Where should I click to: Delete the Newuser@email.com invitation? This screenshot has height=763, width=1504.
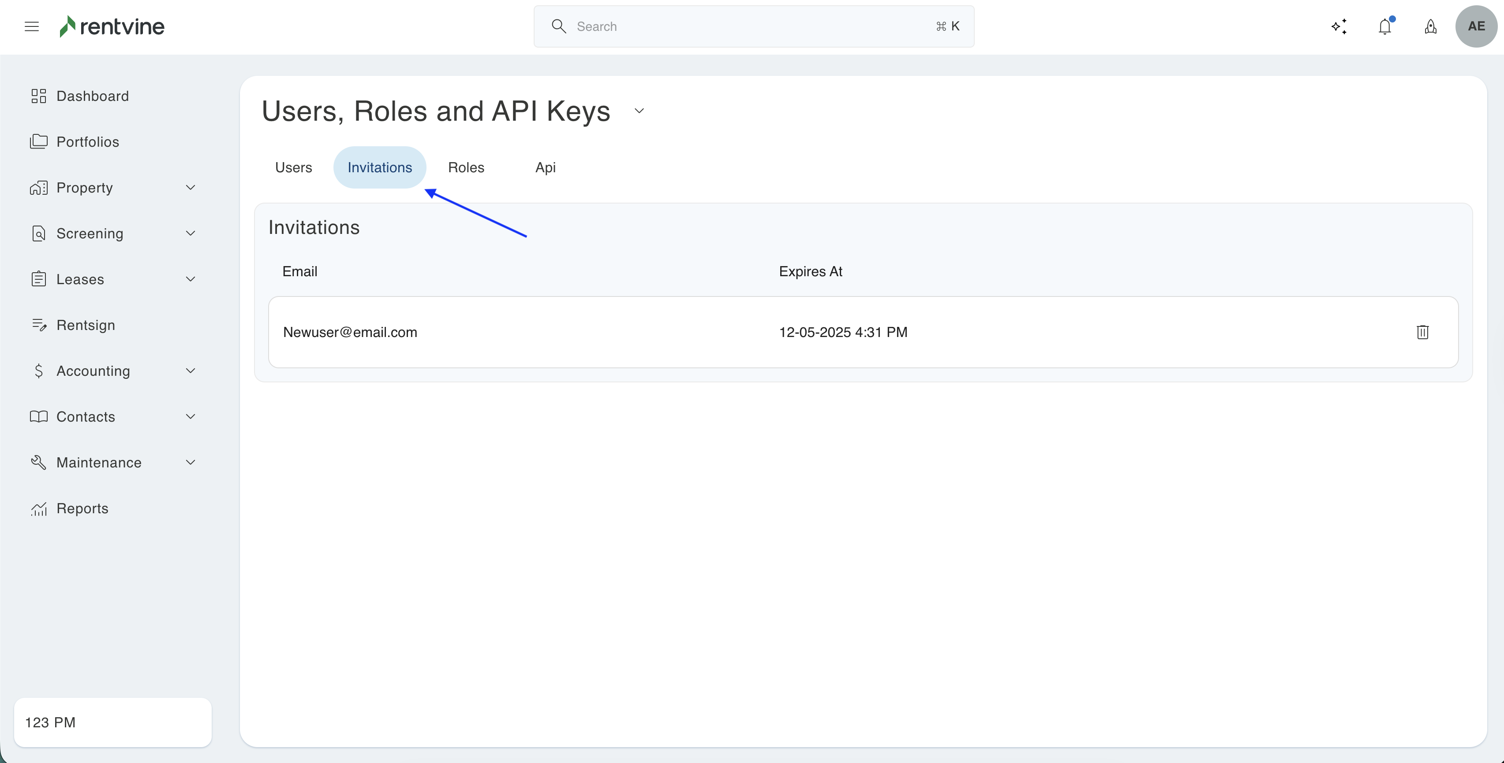tap(1422, 332)
